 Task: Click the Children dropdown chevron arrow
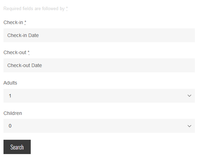pos(189,126)
